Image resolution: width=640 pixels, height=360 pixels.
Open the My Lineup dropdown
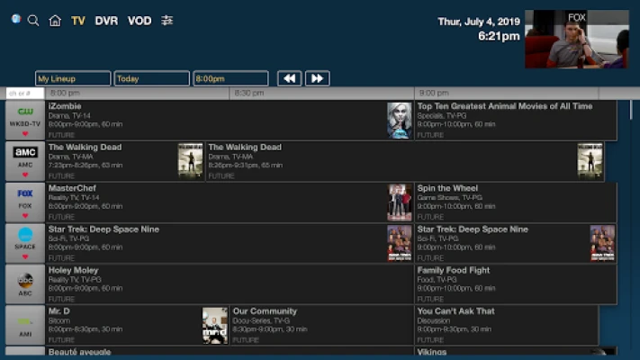(73, 78)
